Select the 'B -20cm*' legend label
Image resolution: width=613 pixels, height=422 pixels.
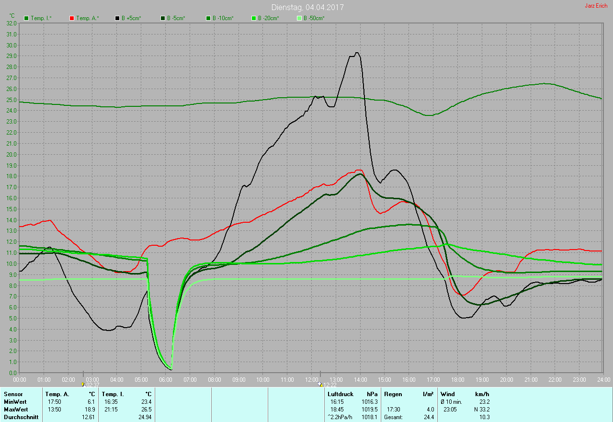pyautogui.click(x=269, y=18)
